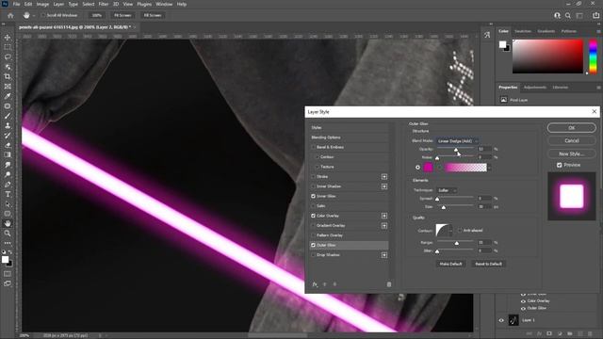Open the Filter menu
603x339 pixels.
[x=104, y=4]
